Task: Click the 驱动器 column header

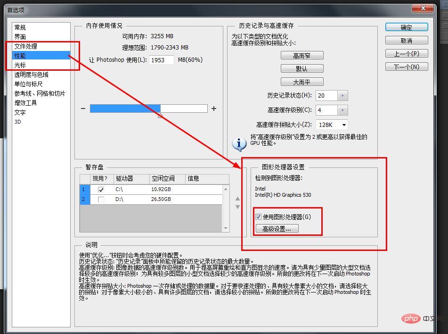Action: pyautogui.click(x=131, y=179)
